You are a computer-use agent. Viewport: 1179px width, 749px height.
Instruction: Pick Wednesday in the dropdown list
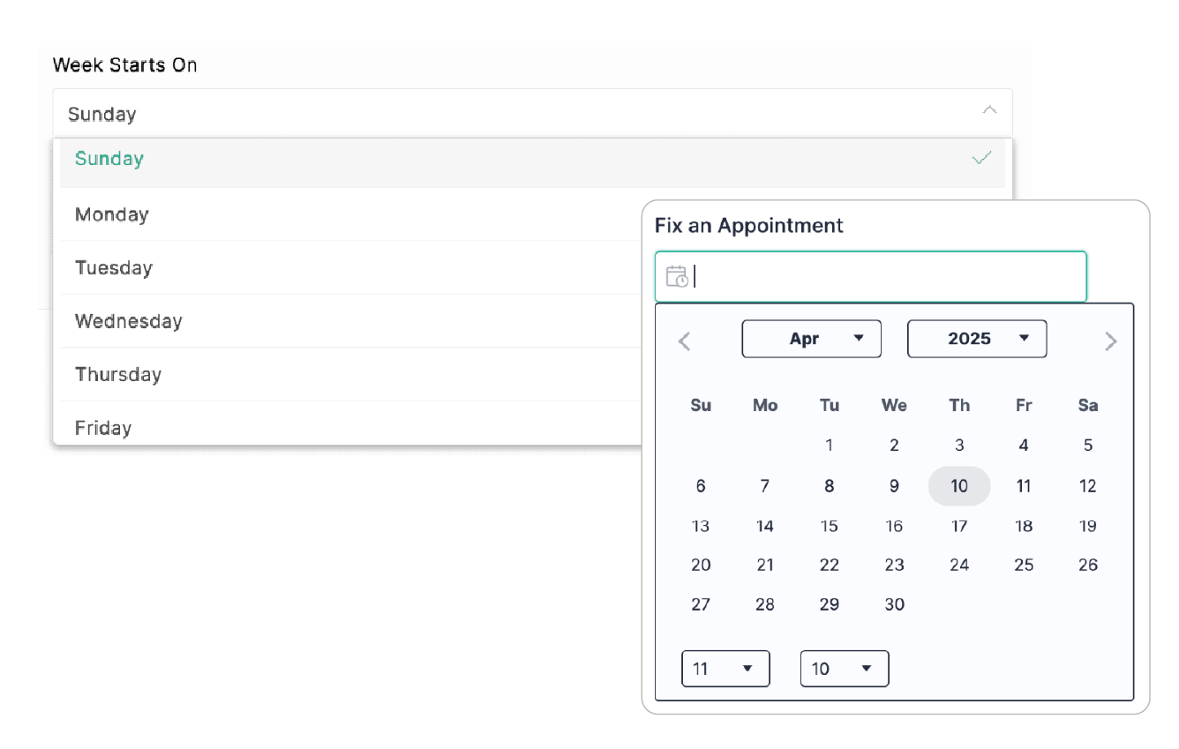[x=129, y=321]
